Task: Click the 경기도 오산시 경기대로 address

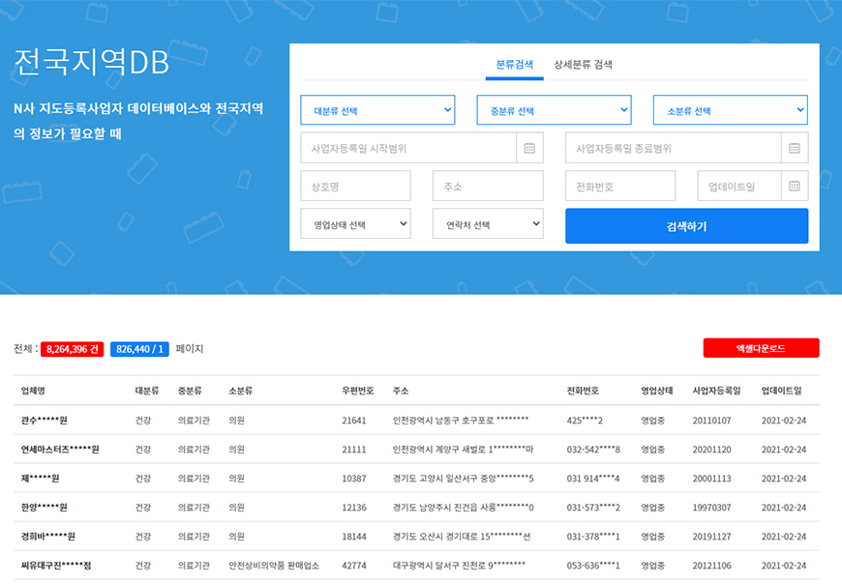Action: tap(462, 537)
